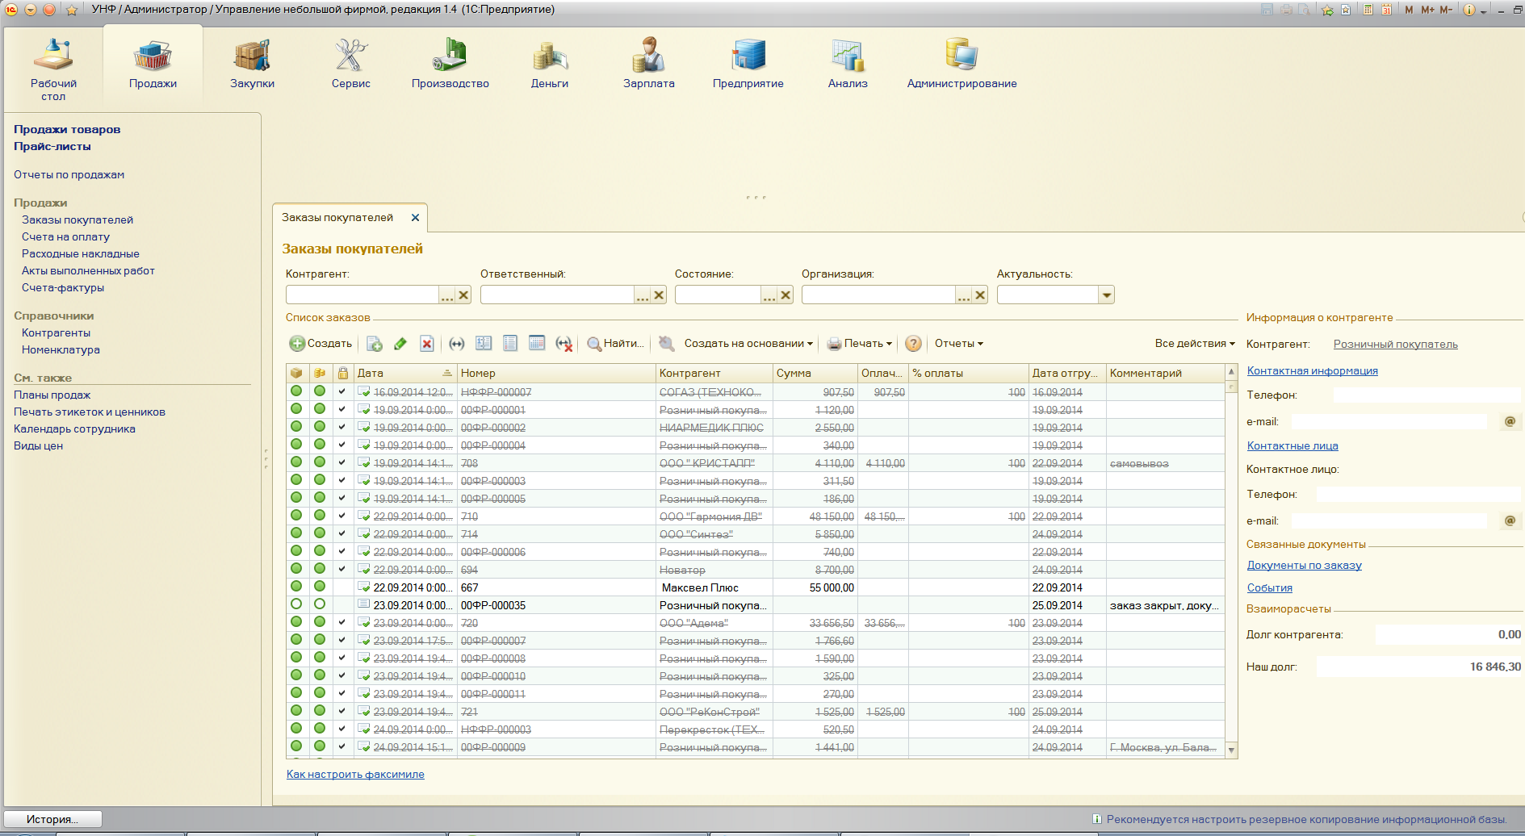The image size is (1525, 836).
Task: Click the order list scrollbar down arrow
Action: tap(1231, 750)
